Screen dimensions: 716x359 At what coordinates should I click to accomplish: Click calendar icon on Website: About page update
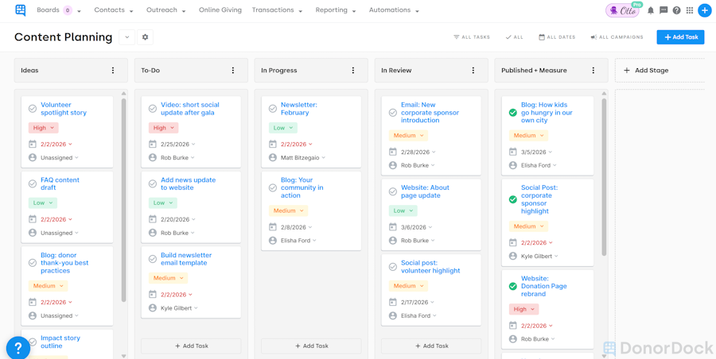coord(393,227)
